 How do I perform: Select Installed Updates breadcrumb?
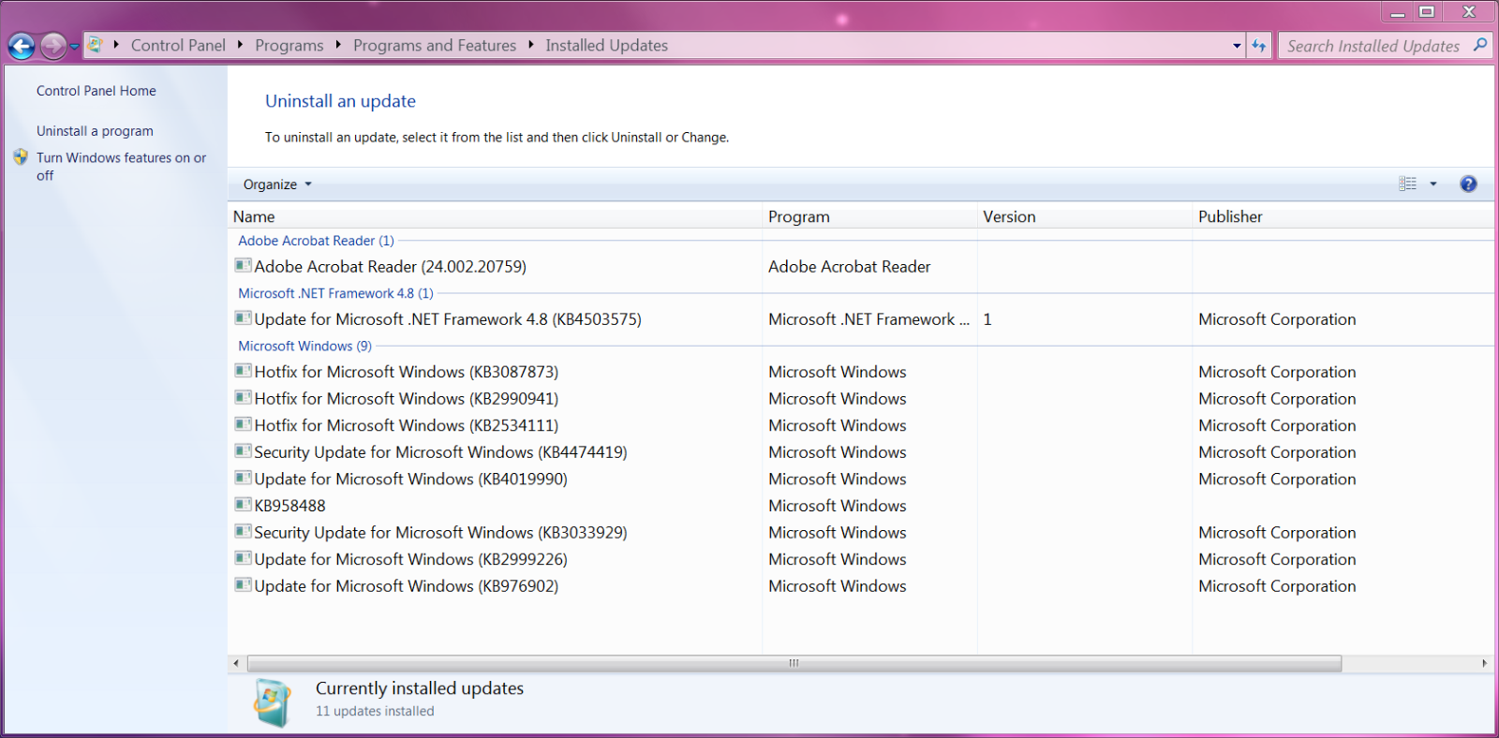(x=607, y=45)
